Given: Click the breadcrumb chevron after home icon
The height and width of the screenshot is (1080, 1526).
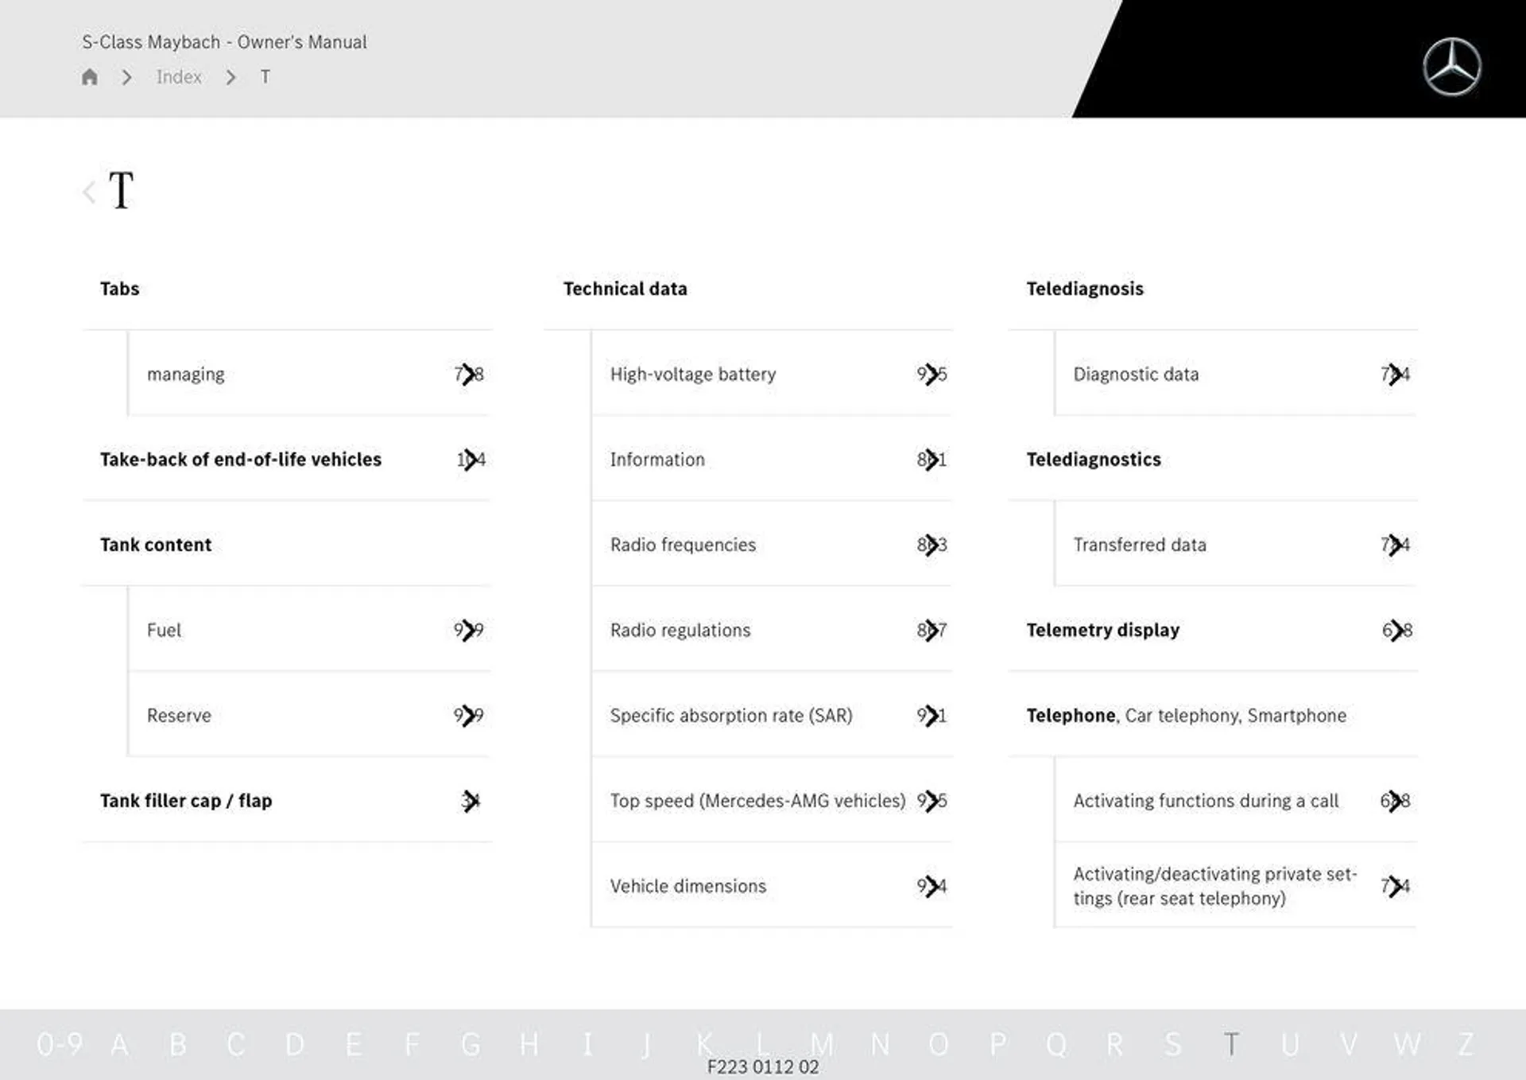Looking at the screenshot, I should [125, 76].
